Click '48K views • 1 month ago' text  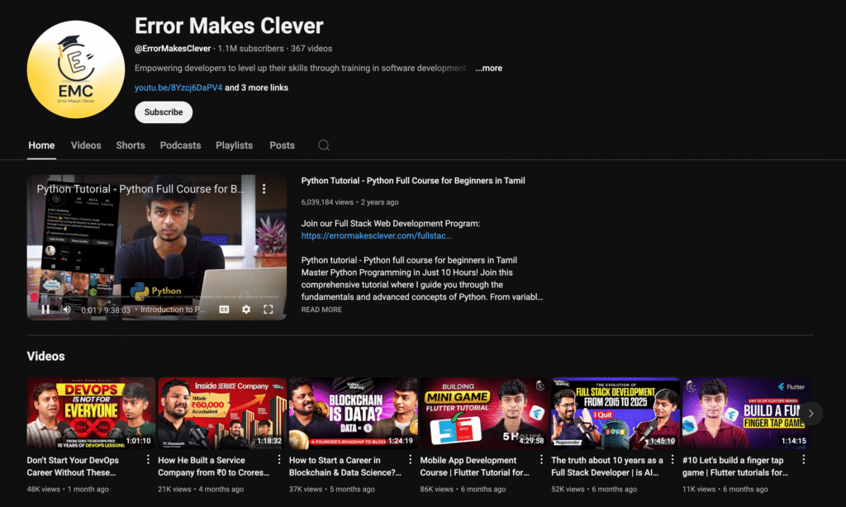[x=68, y=489]
